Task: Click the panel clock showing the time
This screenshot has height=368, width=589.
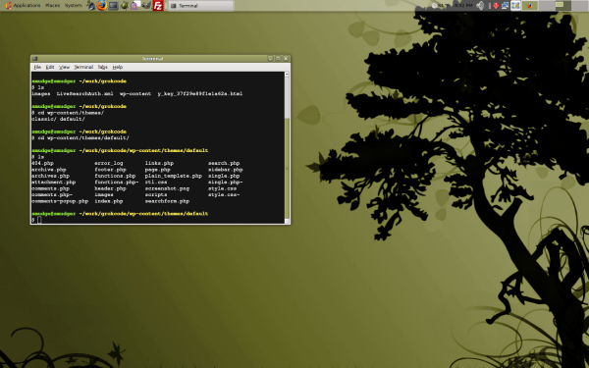Action: pos(462,5)
